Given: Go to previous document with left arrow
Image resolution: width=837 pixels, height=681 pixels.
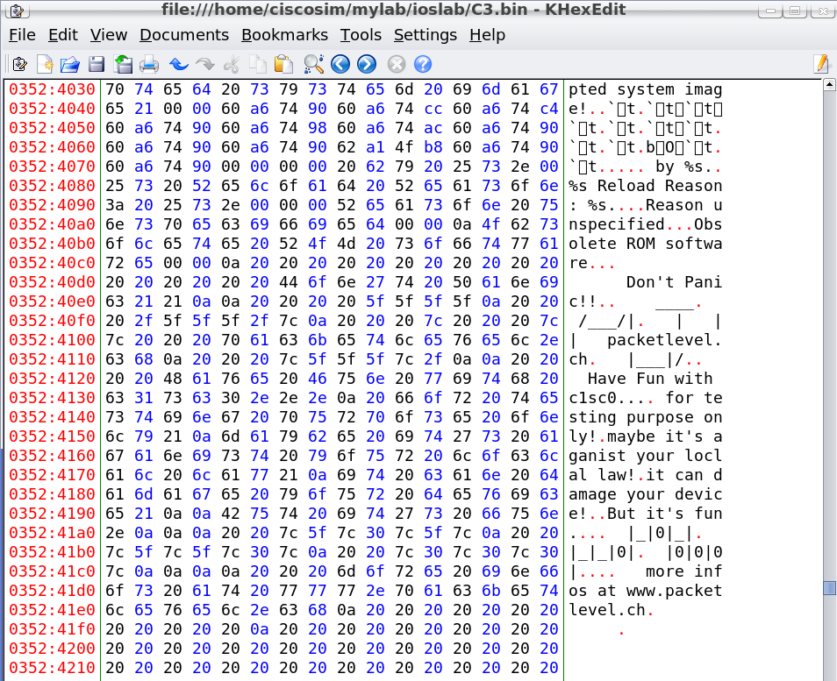Looking at the screenshot, I should [340, 64].
